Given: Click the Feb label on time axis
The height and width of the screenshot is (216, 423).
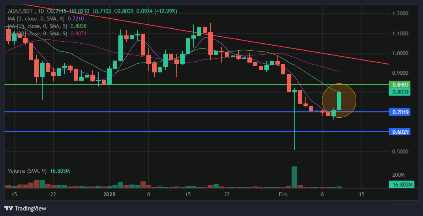Looking at the screenshot, I should click(283, 194).
